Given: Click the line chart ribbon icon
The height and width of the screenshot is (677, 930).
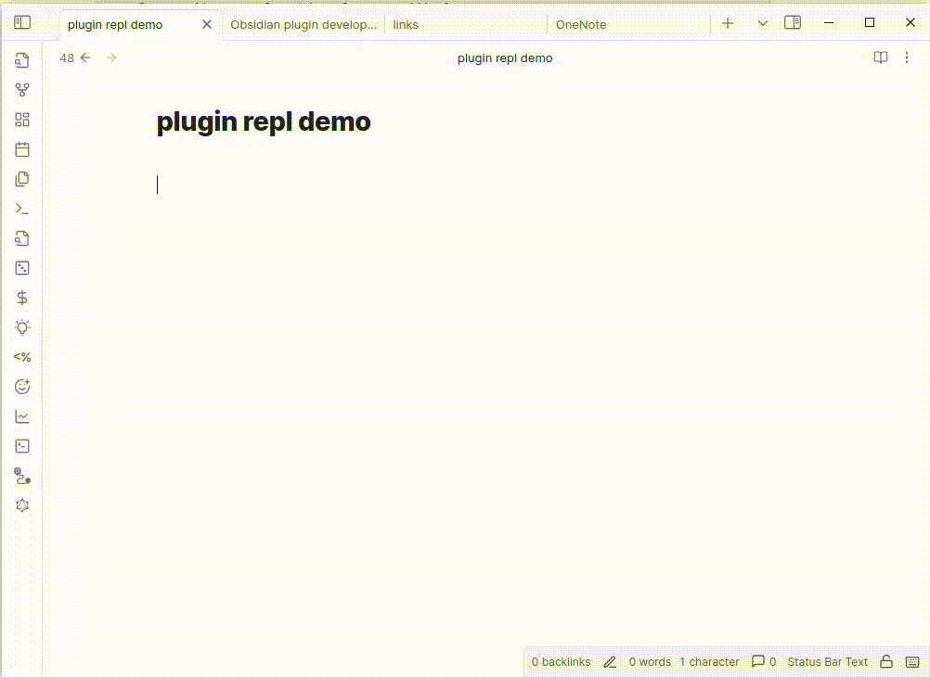Looking at the screenshot, I should pos(22,416).
